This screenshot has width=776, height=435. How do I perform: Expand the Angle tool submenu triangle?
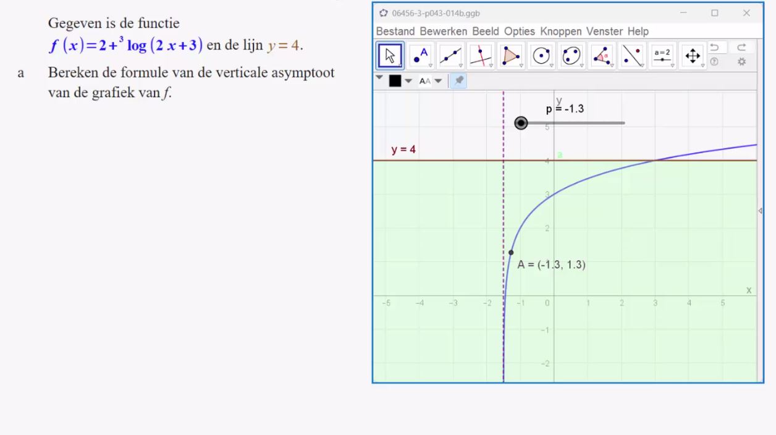612,65
